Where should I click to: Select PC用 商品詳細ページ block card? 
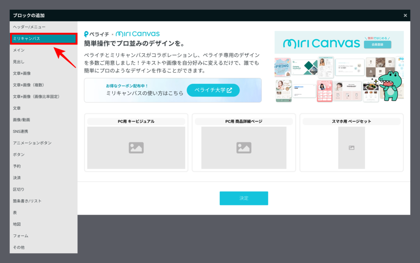tap(244, 143)
